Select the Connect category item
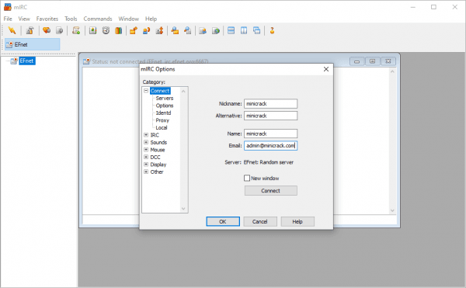466x288 pixels. 160,91
